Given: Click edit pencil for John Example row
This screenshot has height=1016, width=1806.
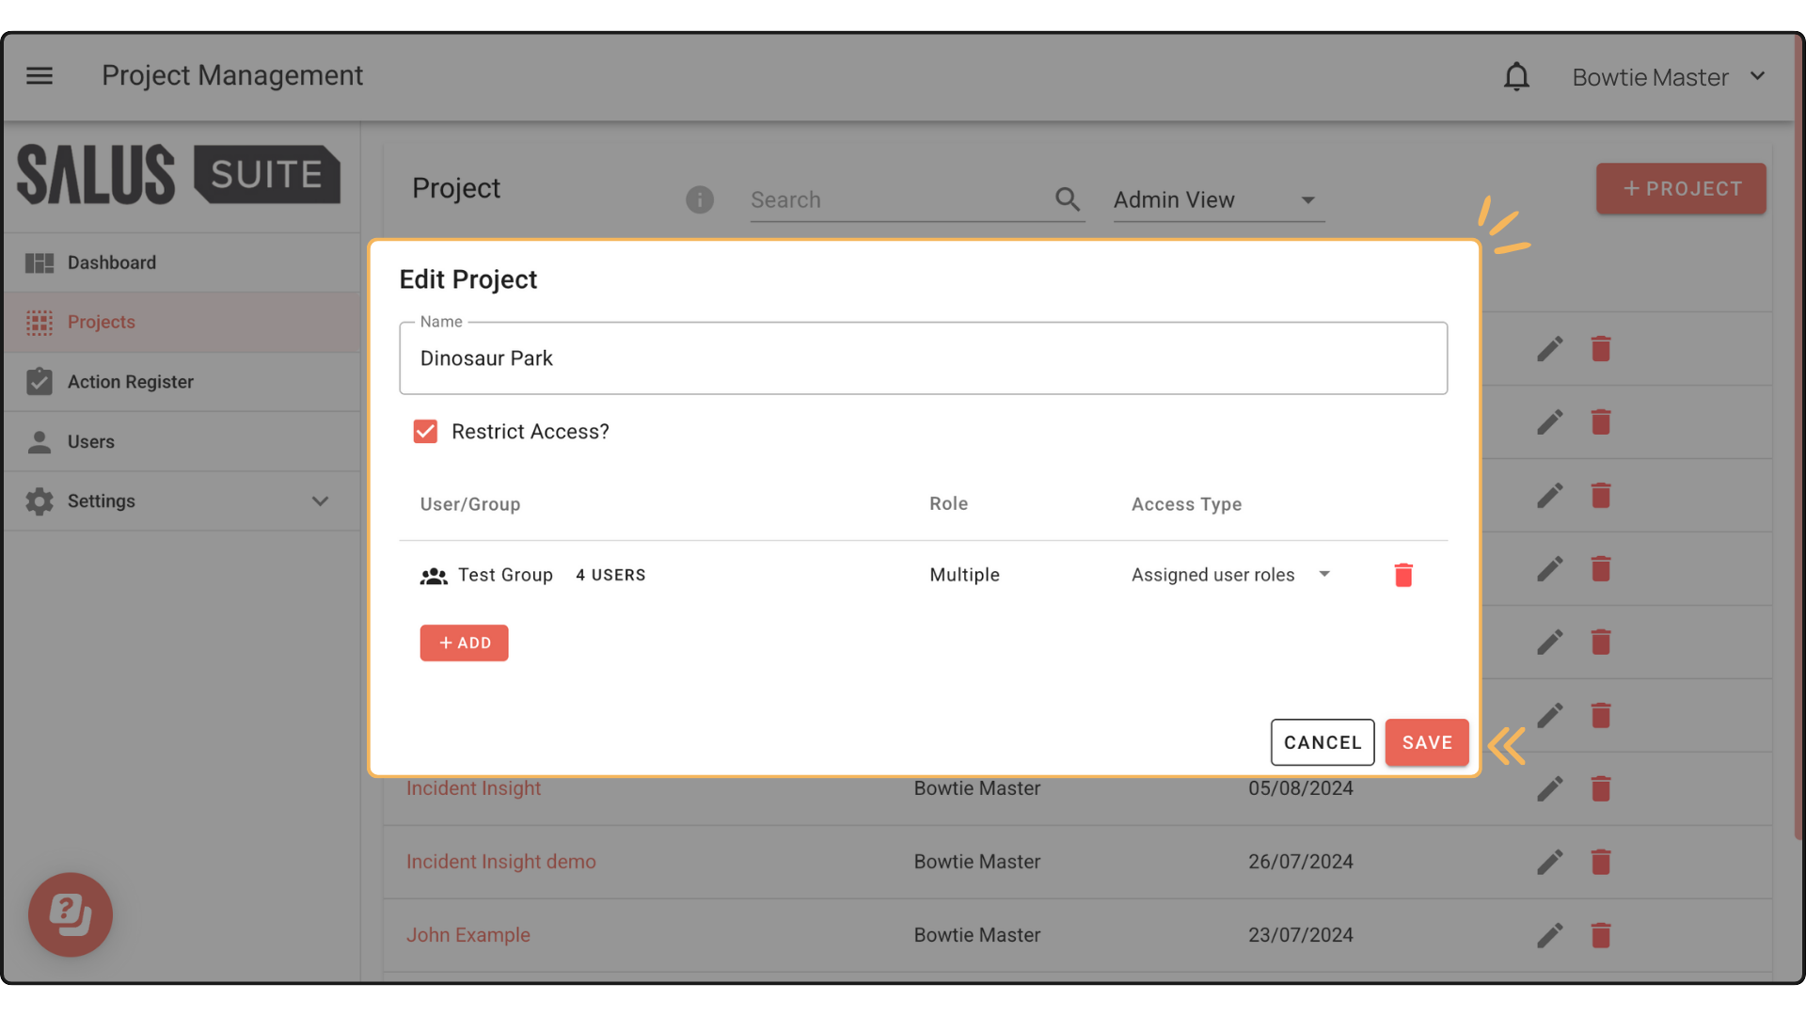Looking at the screenshot, I should pyautogui.click(x=1549, y=935).
